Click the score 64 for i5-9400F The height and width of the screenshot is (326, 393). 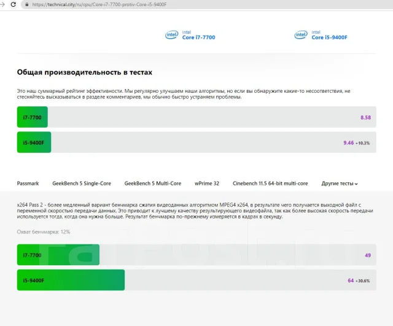coord(351,281)
